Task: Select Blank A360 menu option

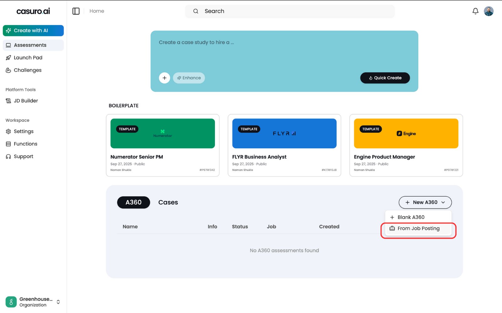Action: pyautogui.click(x=418, y=217)
